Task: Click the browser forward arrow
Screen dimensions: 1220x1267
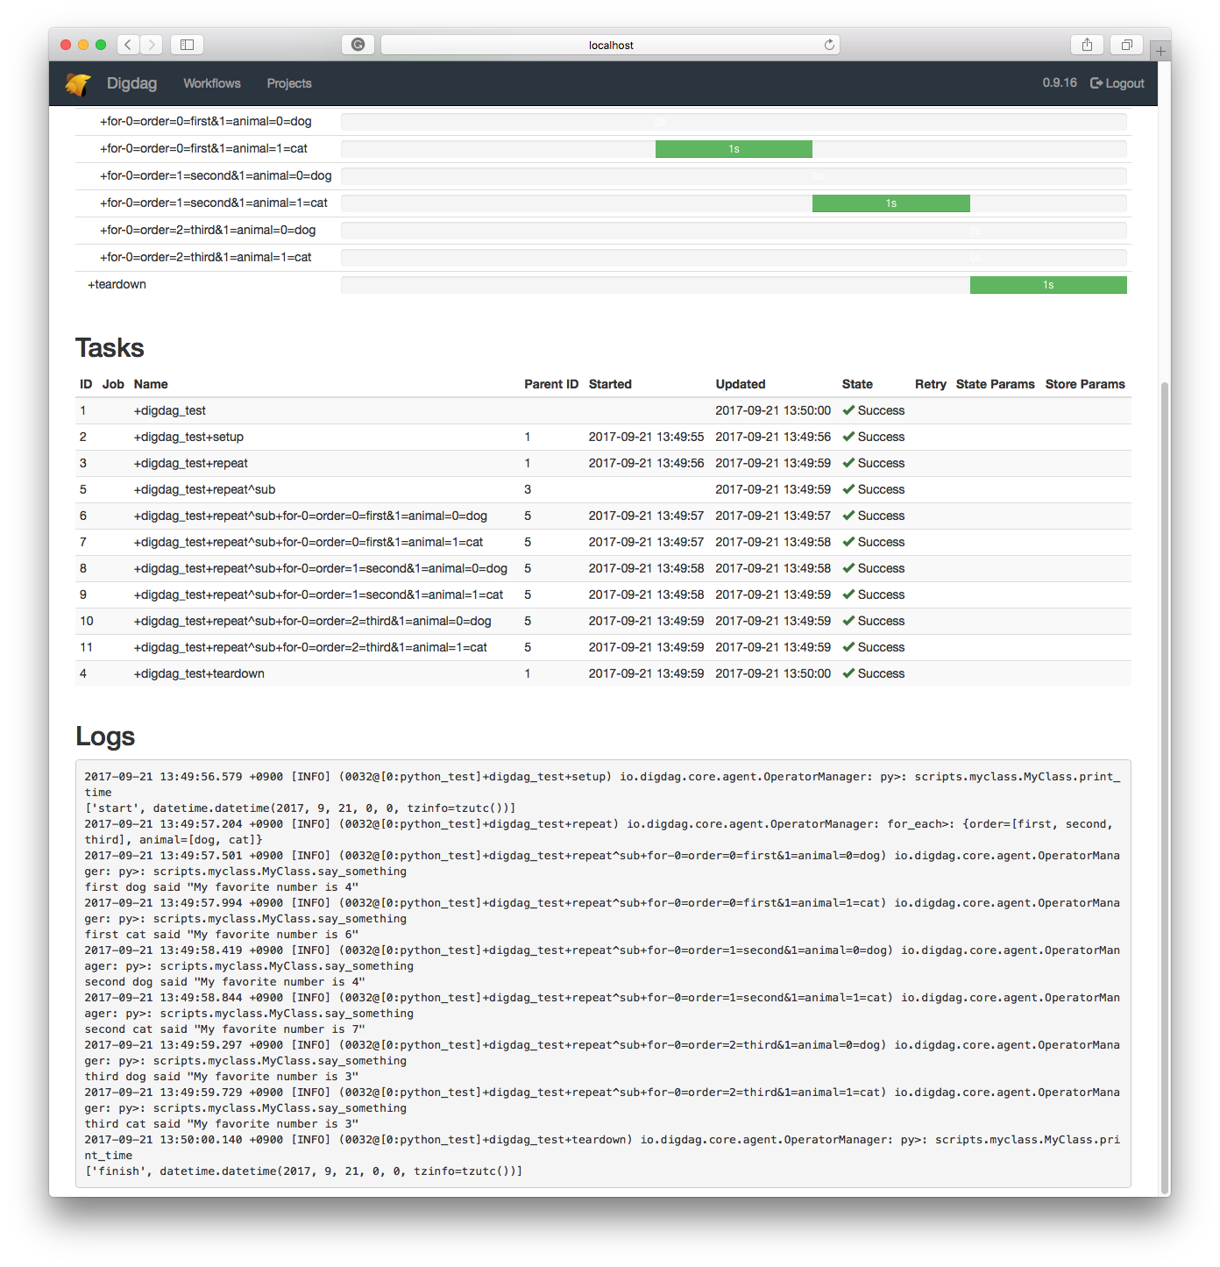Action: (152, 45)
